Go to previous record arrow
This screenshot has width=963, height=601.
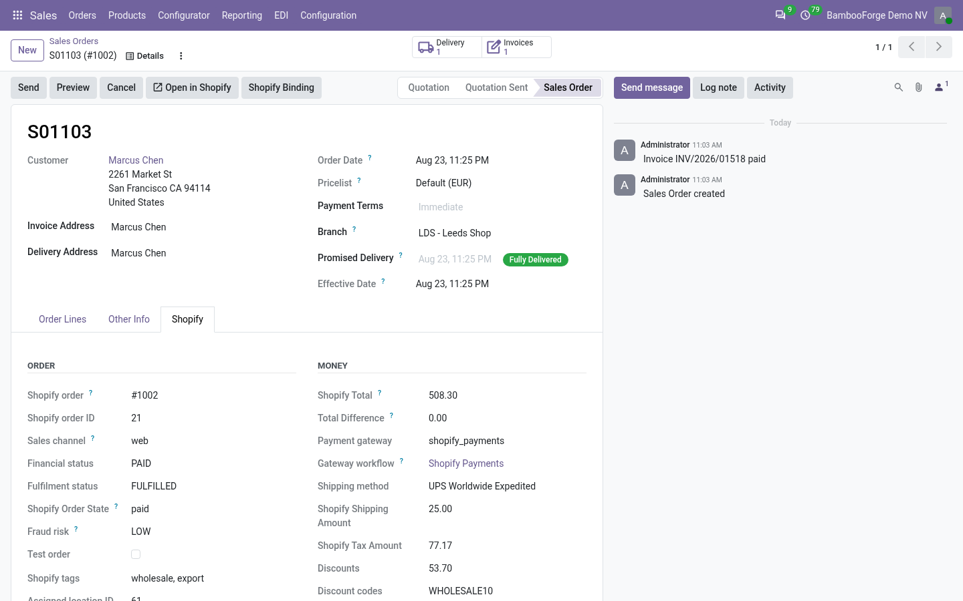912,47
